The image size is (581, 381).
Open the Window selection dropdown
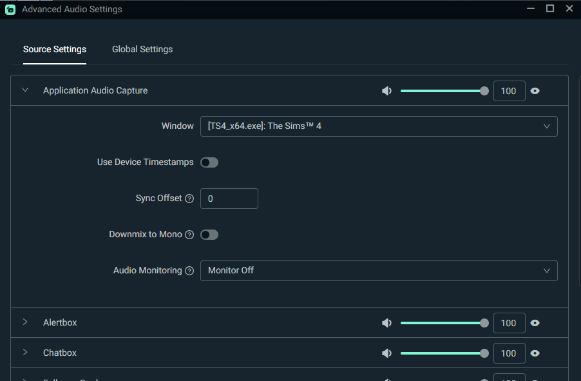[379, 126]
